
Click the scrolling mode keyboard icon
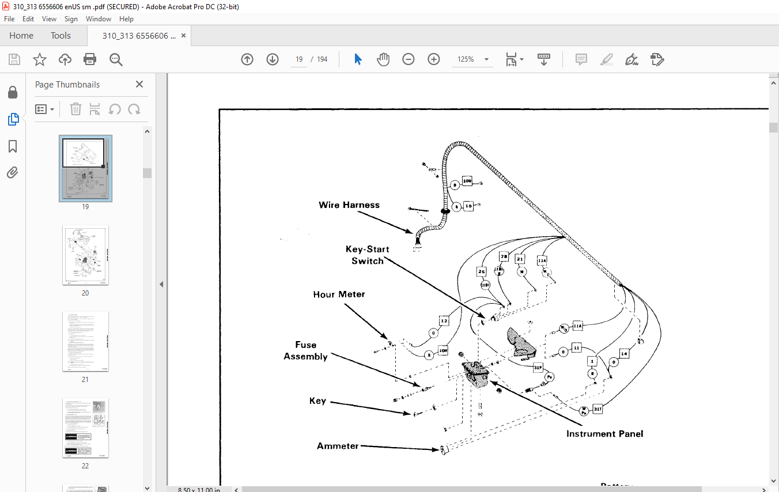coord(544,59)
